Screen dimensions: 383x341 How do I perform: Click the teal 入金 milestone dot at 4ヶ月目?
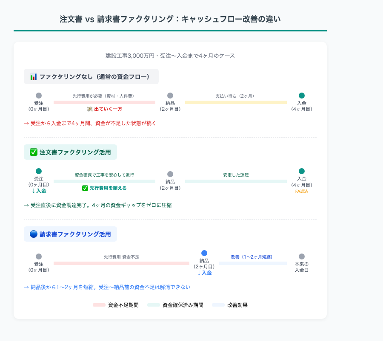(301, 96)
